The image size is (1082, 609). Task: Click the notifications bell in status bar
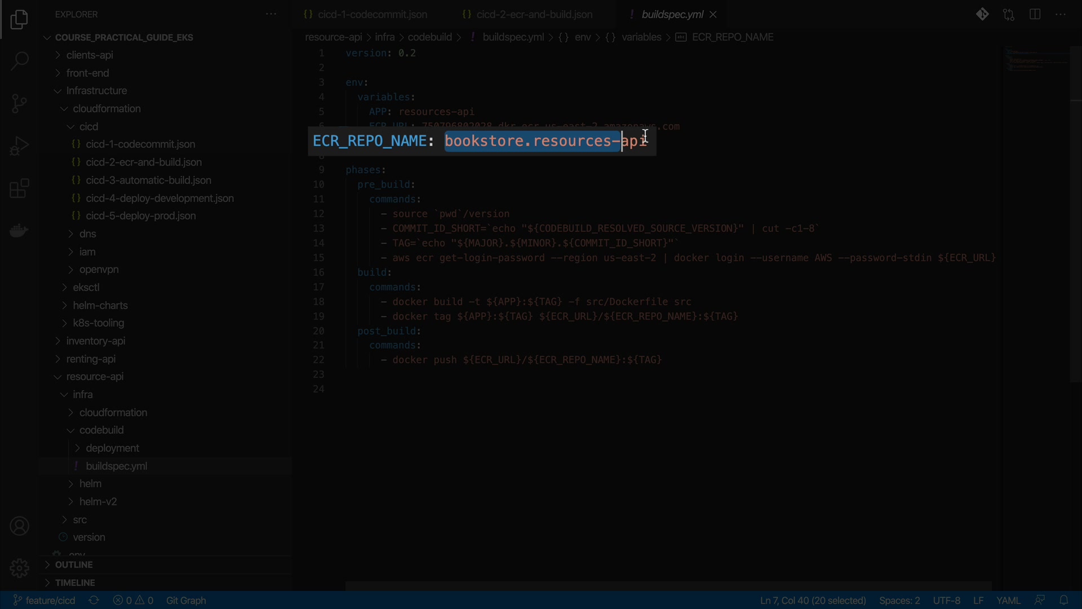1063,601
